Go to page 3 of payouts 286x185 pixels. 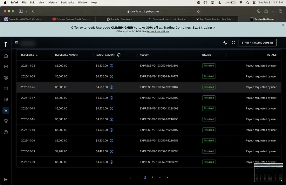152,177
